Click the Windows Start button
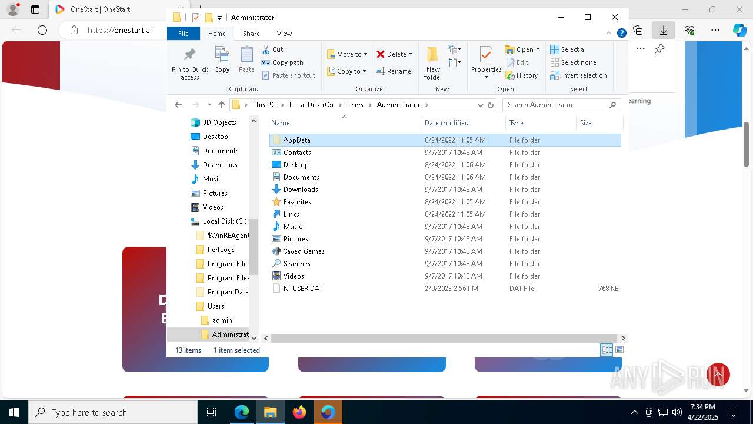 click(14, 412)
